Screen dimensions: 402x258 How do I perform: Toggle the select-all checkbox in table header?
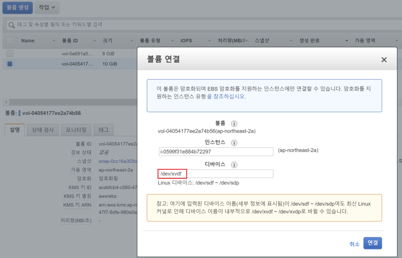pos(10,40)
